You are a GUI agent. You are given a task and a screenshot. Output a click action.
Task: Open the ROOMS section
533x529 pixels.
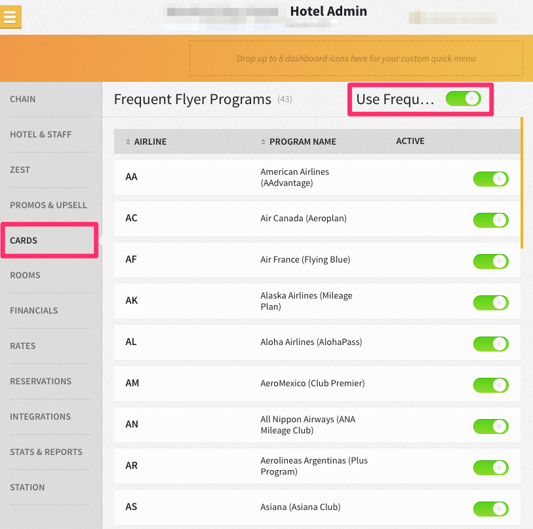(25, 276)
